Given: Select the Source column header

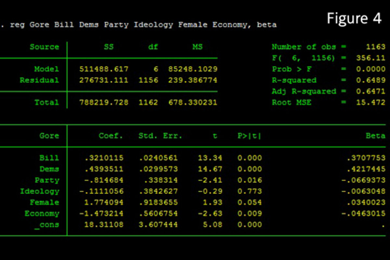Looking at the screenshot, I should (44, 47).
